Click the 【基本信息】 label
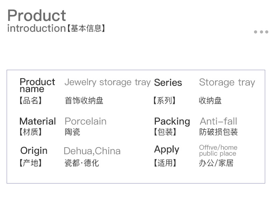Viewport: 276px width, 202px height. [86, 29]
